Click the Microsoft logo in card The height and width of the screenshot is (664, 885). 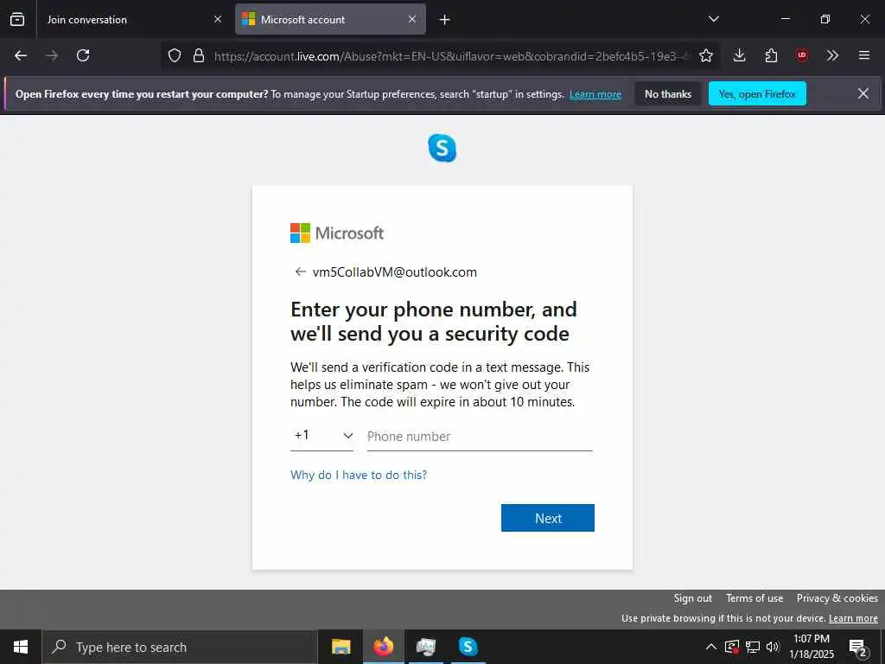[337, 233]
